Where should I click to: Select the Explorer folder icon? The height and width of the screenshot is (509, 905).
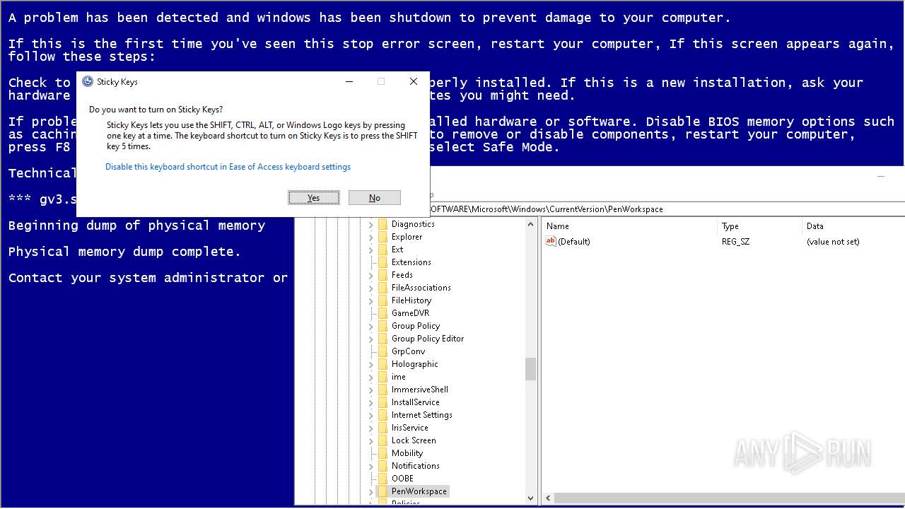coord(383,237)
